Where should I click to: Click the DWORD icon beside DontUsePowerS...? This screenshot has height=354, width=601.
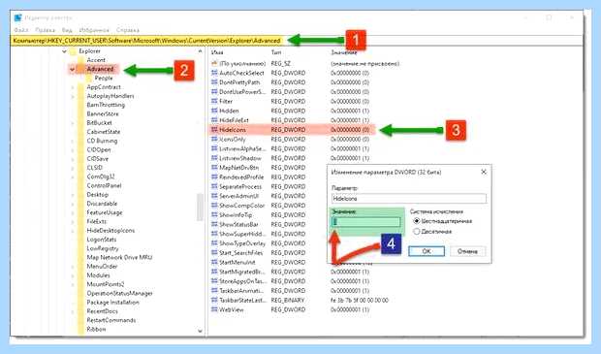[x=214, y=92]
